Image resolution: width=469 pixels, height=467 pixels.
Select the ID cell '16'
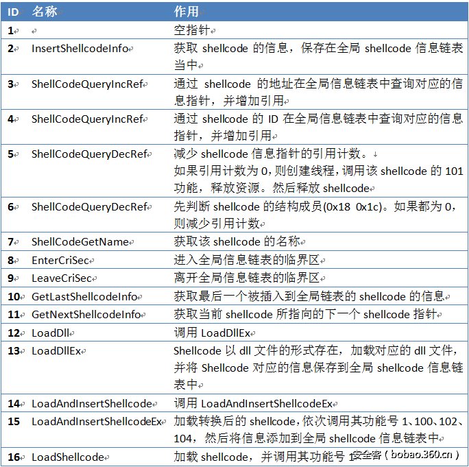[x=14, y=457]
